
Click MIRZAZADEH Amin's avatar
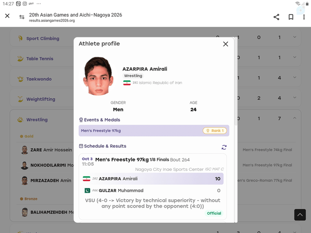24,181
